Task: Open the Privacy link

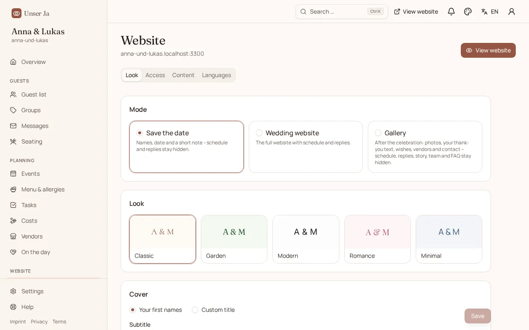Action: click(x=39, y=322)
